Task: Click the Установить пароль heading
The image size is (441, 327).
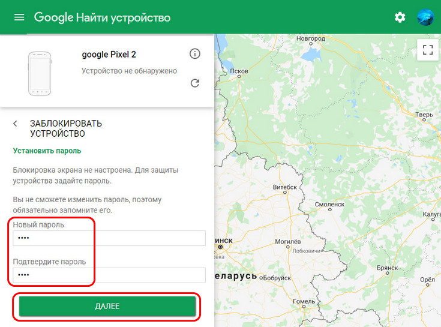Action: tap(47, 151)
